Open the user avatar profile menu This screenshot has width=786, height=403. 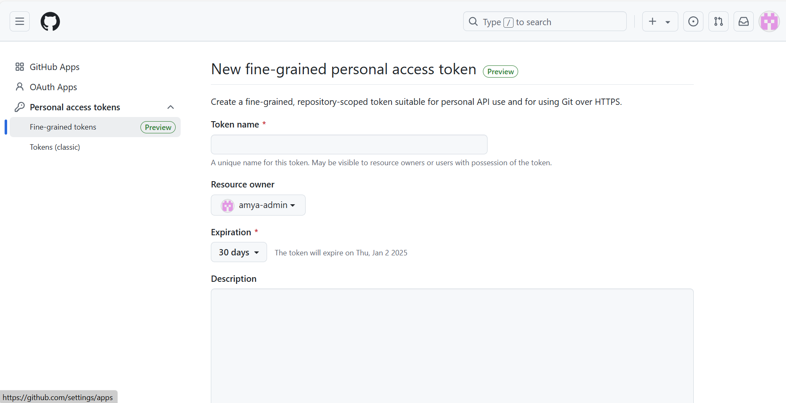coord(769,21)
